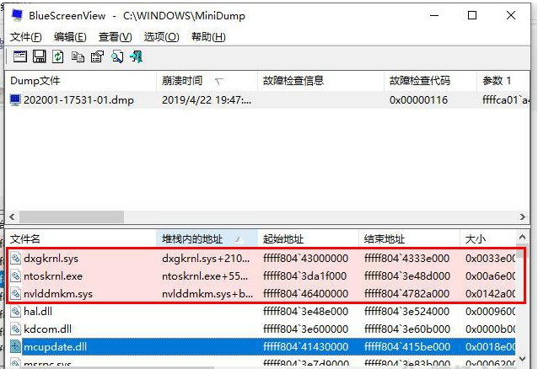This screenshot has width=538, height=369.
Task: Open the 查看(V) menu
Action: click(115, 37)
